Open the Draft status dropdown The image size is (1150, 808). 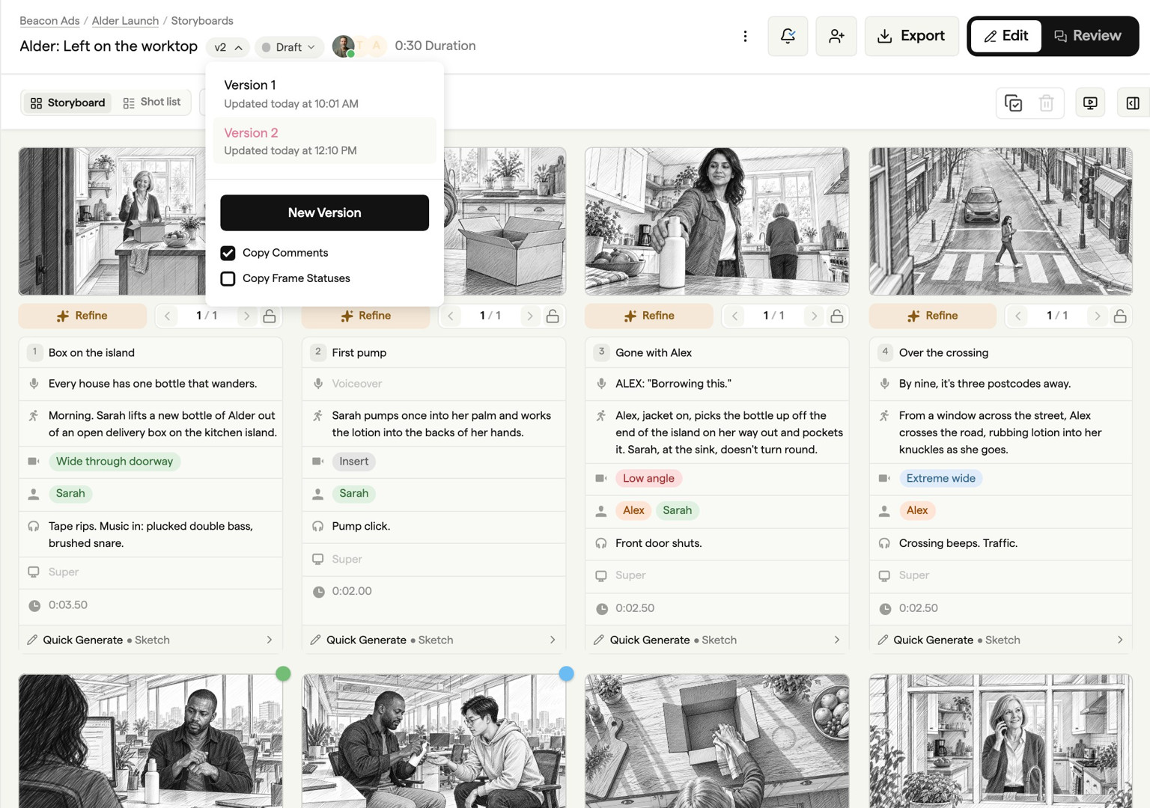[289, 46]
